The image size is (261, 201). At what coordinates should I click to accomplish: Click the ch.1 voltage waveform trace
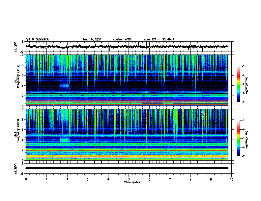coord(127,47)
